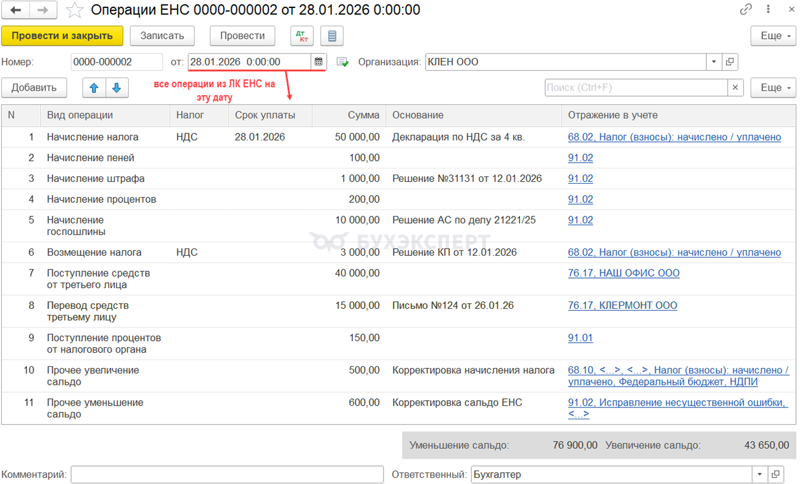This screenshot has height=484, width=800.
Task: Click the N column header
Action: pyautogui.click(x=21, y=115)
